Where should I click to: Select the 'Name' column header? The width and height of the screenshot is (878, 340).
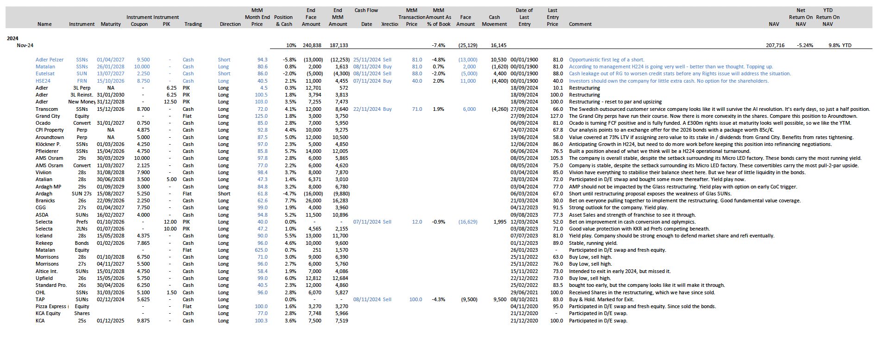pos(44,24)
